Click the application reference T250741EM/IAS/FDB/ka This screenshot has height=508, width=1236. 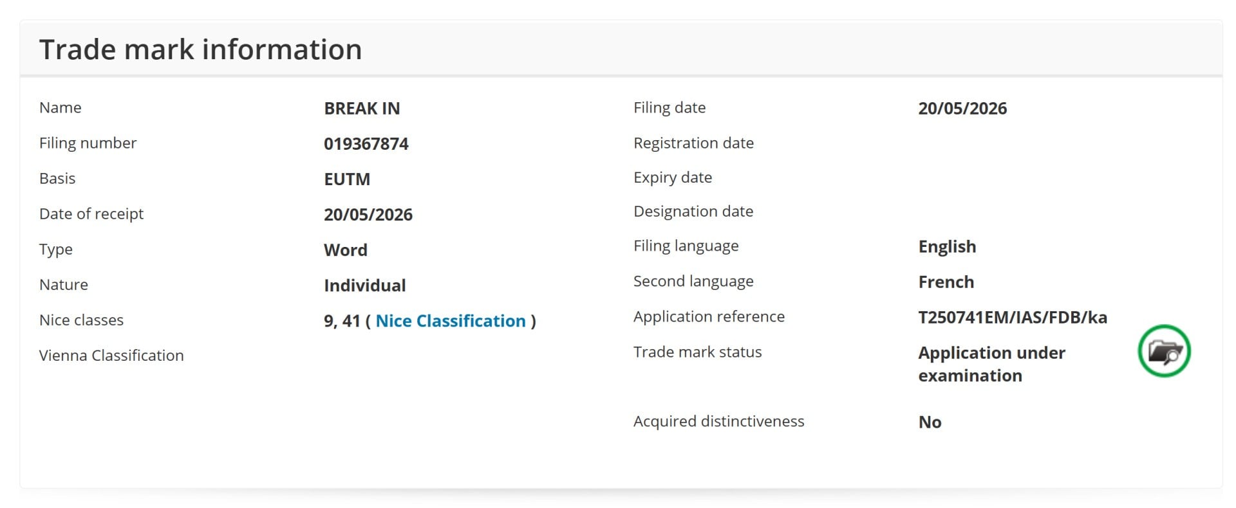click(x=1013, y=318)
